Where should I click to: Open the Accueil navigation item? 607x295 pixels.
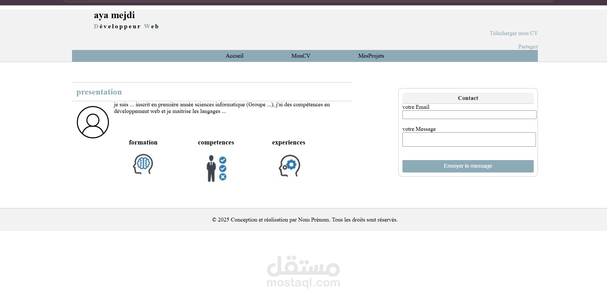click(x=234, y=56)
